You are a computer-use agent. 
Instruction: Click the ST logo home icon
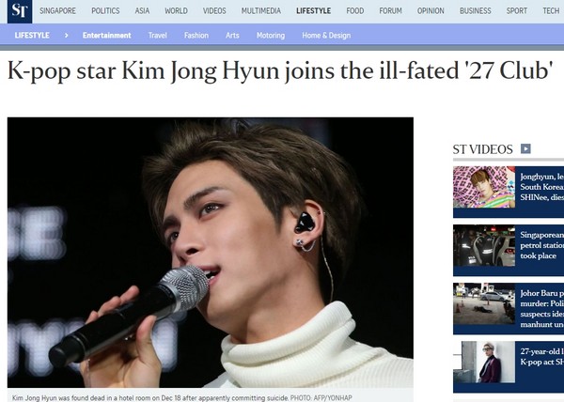(x=20, y=11)
